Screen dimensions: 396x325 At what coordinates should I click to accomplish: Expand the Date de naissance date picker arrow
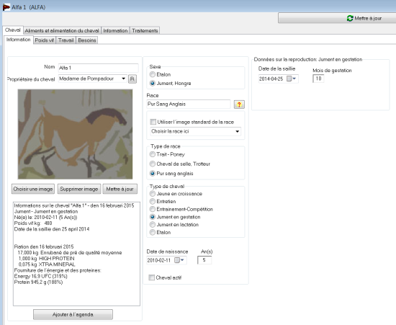tap(182, 260)
